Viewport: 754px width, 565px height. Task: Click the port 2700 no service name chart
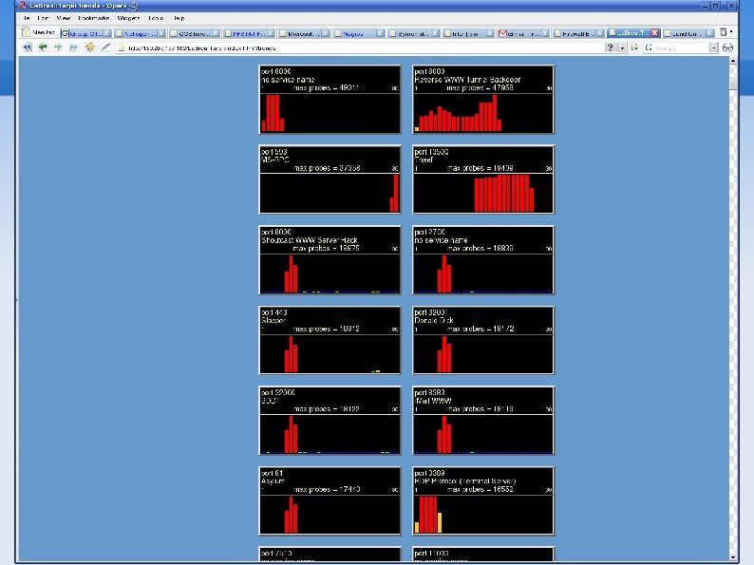483,260
